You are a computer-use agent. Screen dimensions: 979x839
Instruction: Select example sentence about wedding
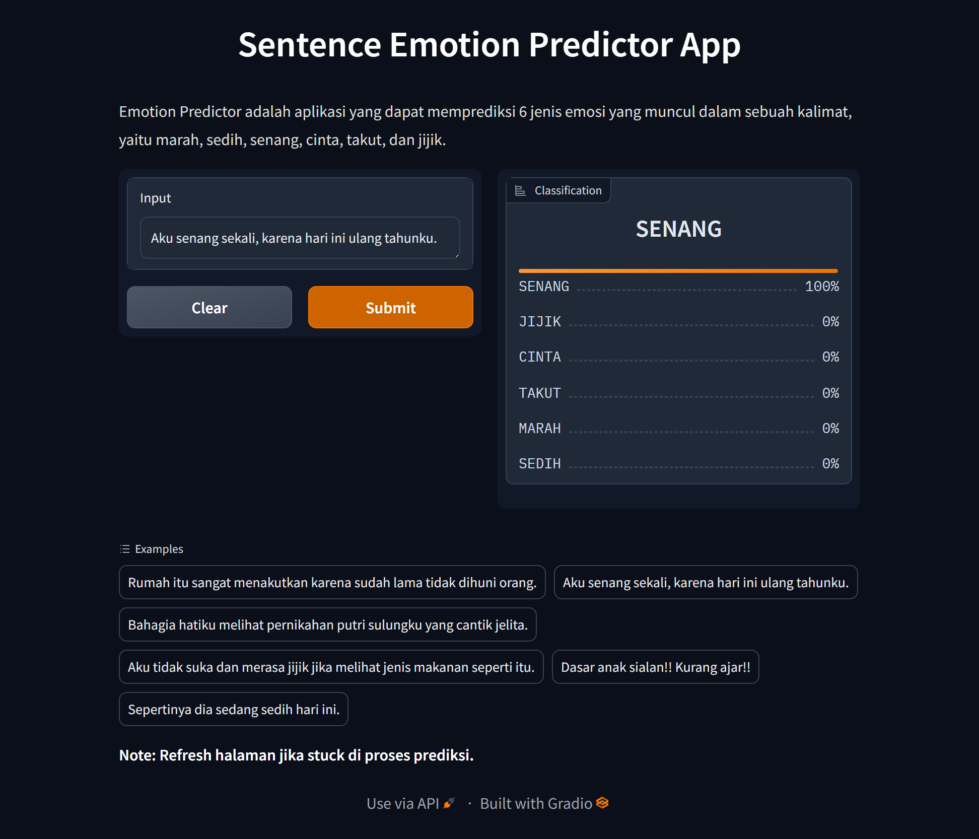point(331,623)
